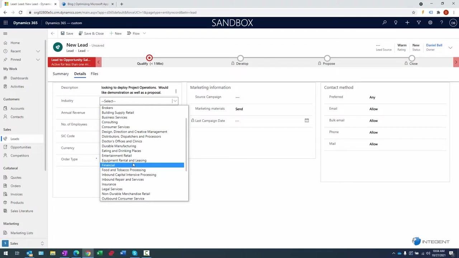Click the plus quick create icon
459x258 pixels.
click(407, 23)
